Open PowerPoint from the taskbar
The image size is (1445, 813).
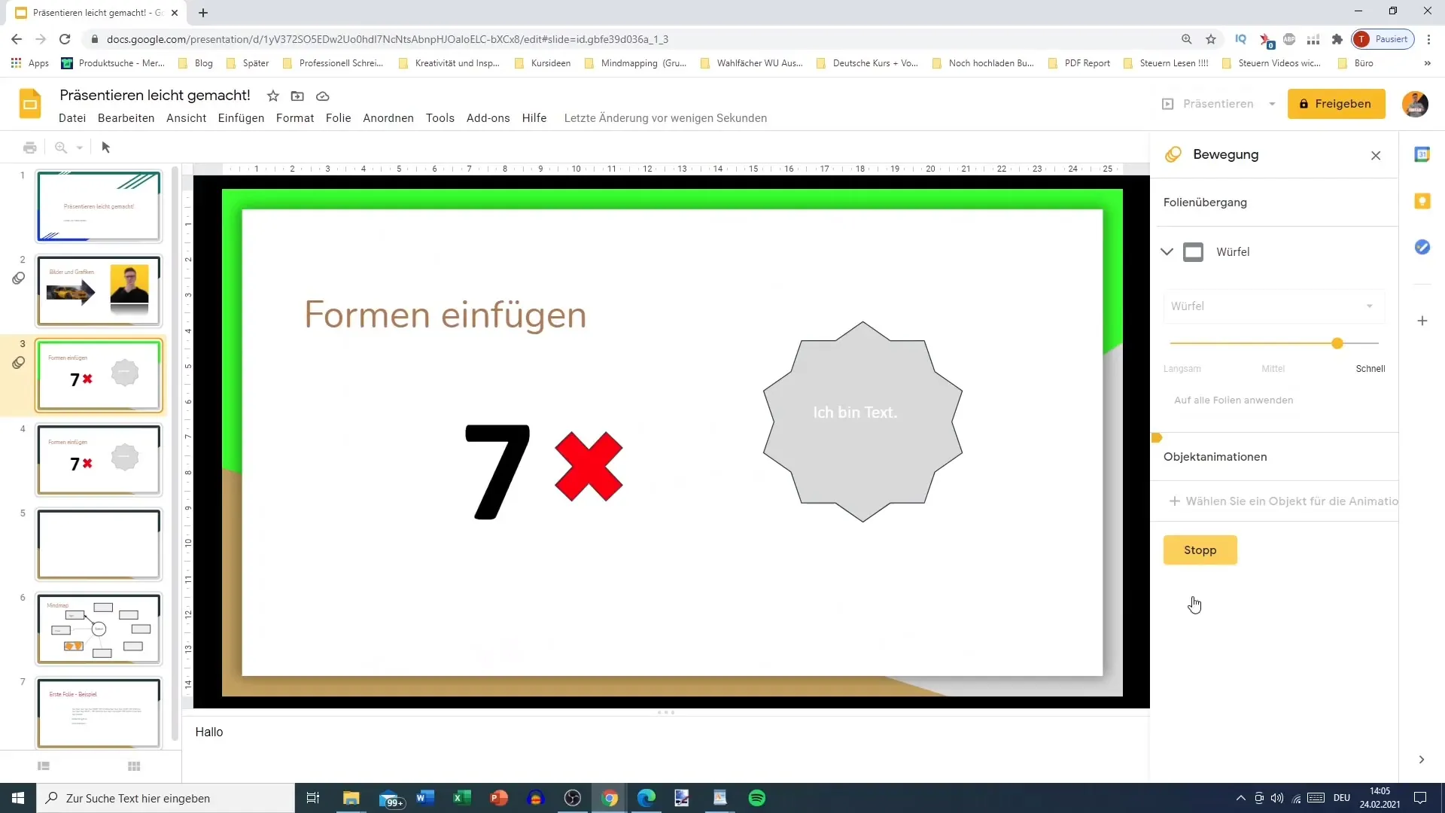[498, 798]
